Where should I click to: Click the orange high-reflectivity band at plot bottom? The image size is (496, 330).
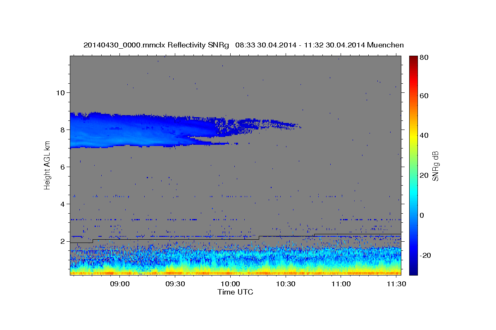[x=236, y=273]
